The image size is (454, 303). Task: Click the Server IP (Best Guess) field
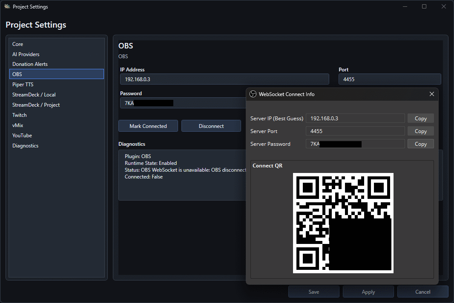point(355,119)
